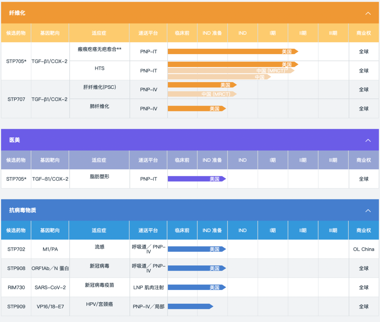Select STP909 candidate cell
380x322 pixels.
point(16,307)
